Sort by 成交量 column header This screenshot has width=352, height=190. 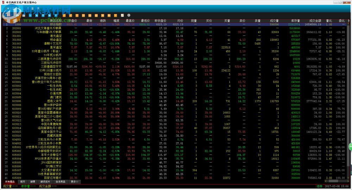point(274,21)
